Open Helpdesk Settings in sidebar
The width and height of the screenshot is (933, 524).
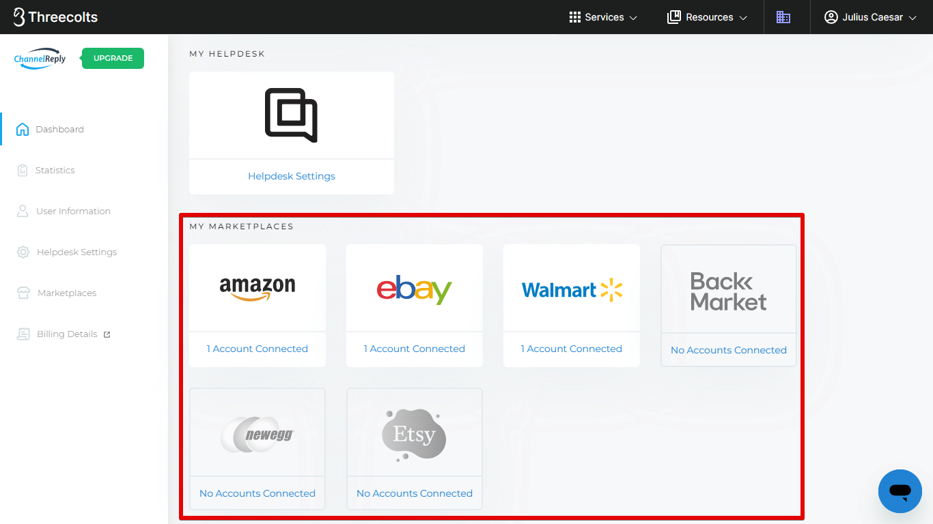pyautogui.click(x=76, y=252)
